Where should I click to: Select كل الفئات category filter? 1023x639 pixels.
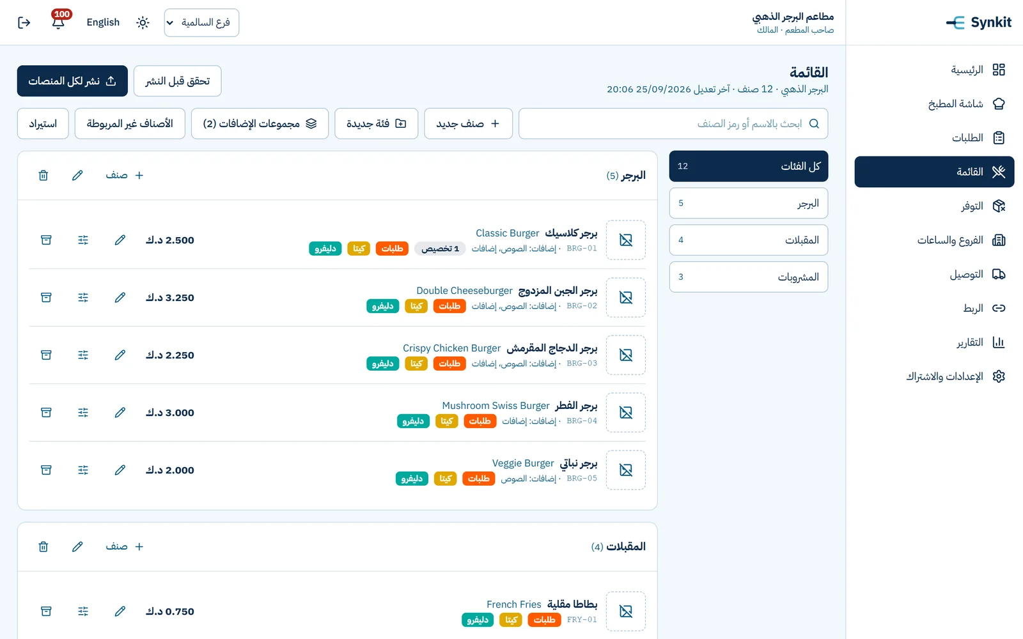tap(749, 166)
